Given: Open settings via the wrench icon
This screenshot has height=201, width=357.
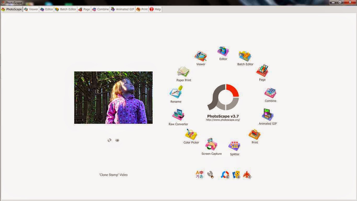Looking at the screenshot, I should pos(210,175).
